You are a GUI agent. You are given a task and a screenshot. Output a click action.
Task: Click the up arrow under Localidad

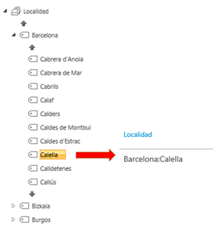[23, 23]
